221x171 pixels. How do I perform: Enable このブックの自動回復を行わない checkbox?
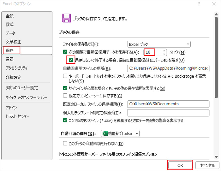(x=65, y=143)
